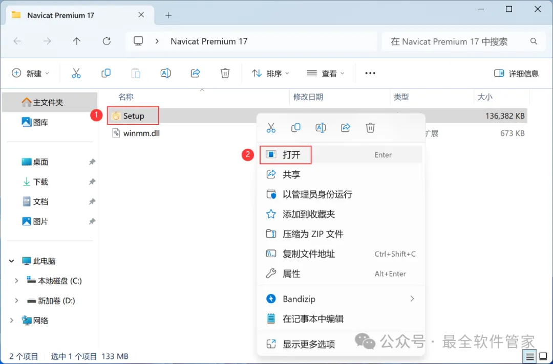This screenshot has height=364, width=553.
Task: Click the pin icon next to 桌面
Action: 92,162
